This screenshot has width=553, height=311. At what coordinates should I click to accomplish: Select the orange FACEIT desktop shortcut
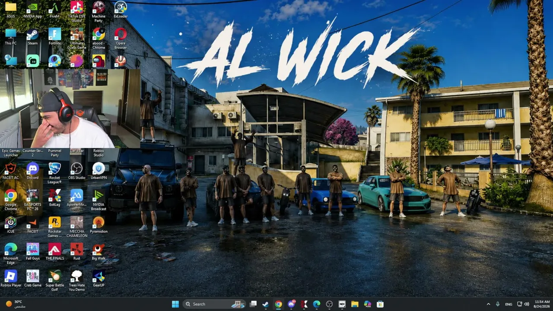(x=32, y=225)
